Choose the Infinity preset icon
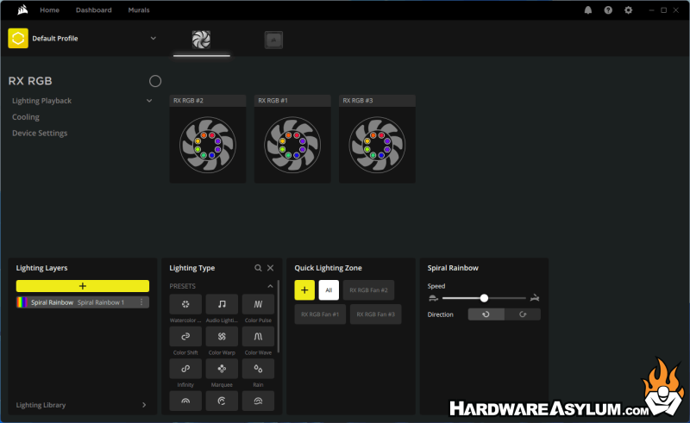 [185, 369]
